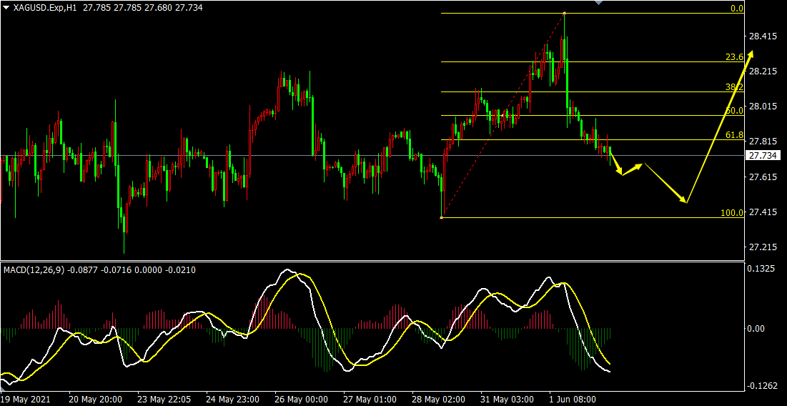Click the Fibonacci 38.2 level label
787x406 pixels.
734,86
